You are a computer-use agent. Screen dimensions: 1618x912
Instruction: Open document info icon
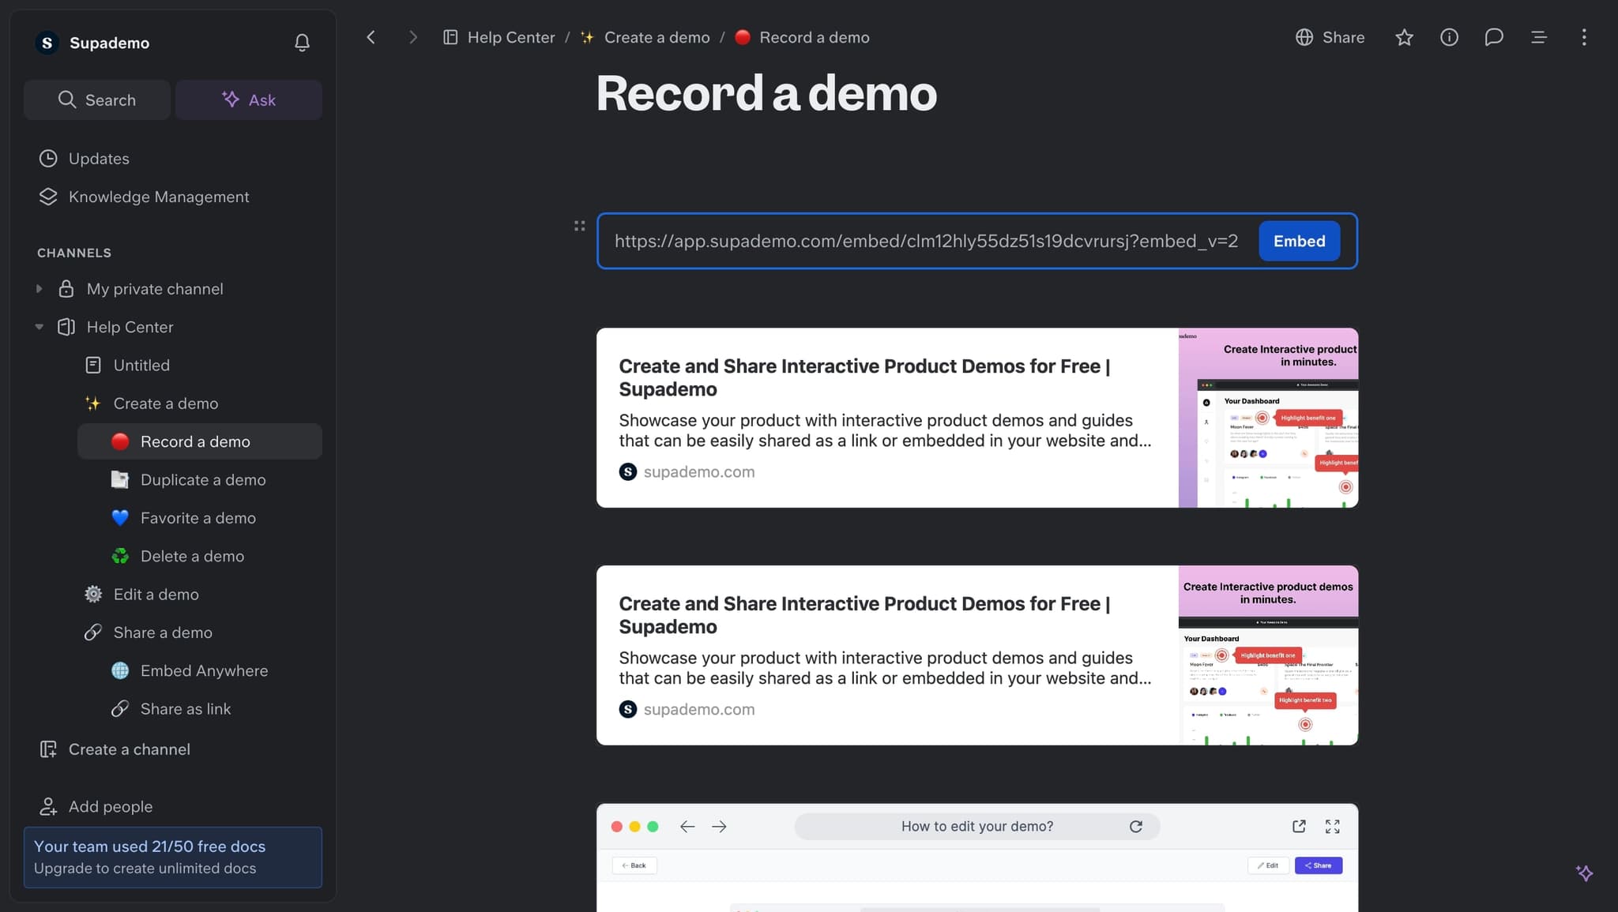(1449, 37)
